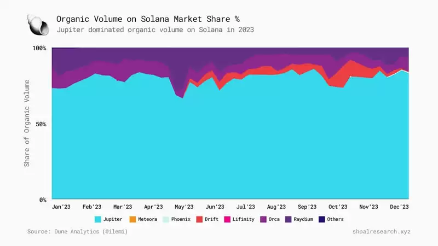Click the Others navy legend swatch

[x=322, y=219]
